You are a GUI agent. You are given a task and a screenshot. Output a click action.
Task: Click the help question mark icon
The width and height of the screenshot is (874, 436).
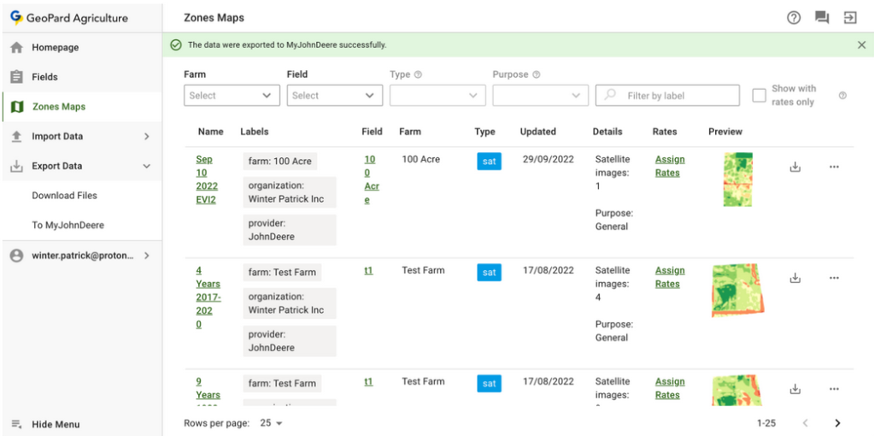pyautogui.click(x=794, y=18)
